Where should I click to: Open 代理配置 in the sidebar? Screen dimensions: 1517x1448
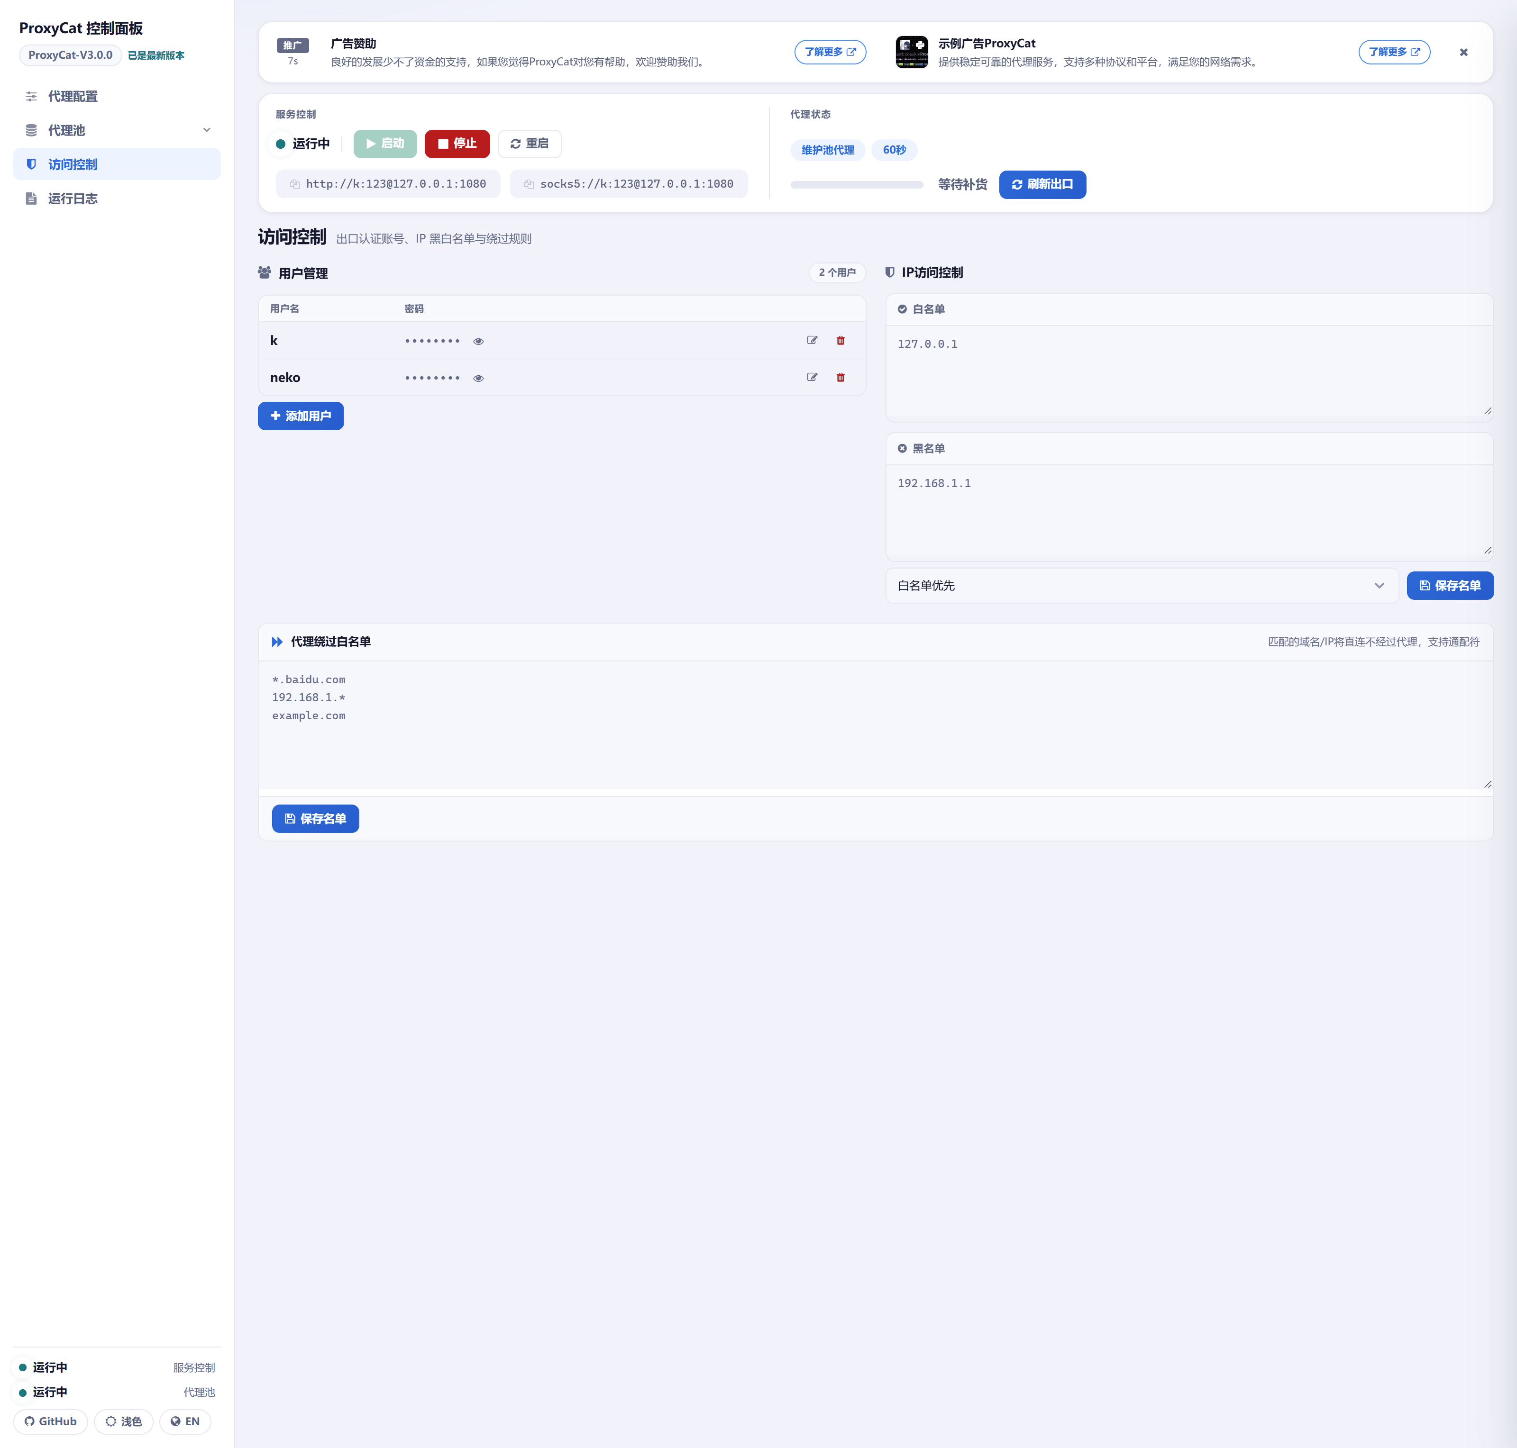117,97
